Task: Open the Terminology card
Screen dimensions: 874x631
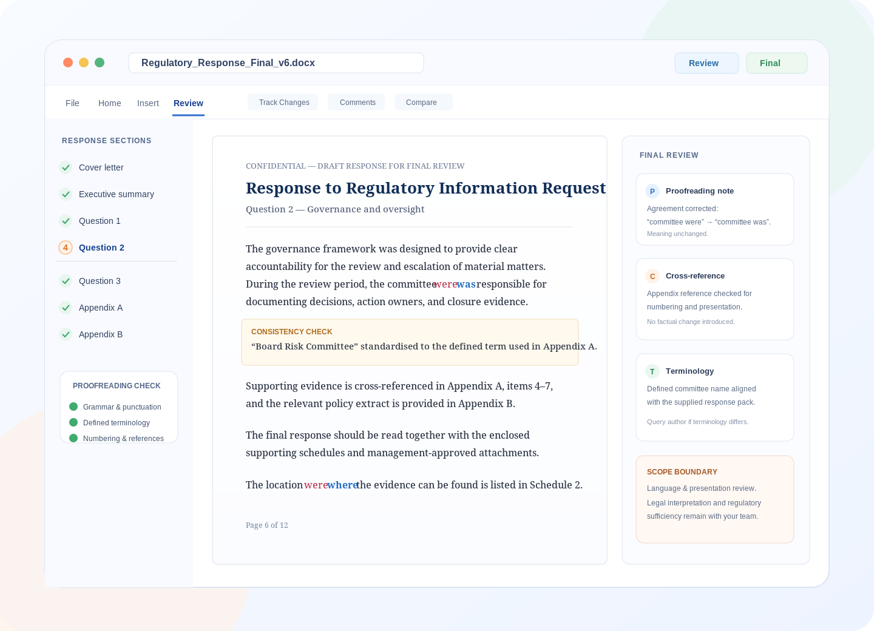Action: coord(715,397)
